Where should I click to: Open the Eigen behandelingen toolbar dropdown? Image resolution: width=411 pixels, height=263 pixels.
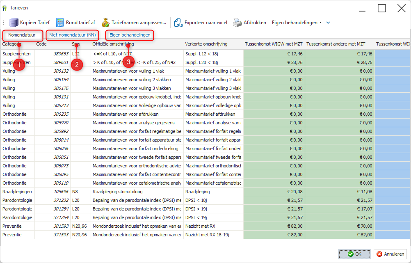[x=297, y=23]
